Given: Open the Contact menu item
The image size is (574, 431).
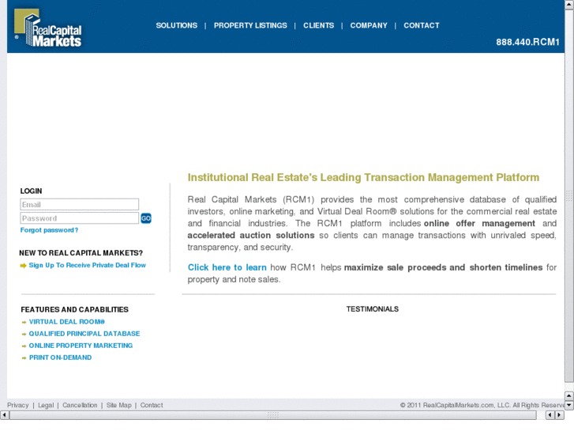Looking at the screenshot, I should 422,25.
